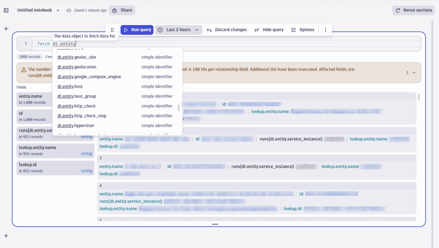Click the add new section plus below the query

5,236
